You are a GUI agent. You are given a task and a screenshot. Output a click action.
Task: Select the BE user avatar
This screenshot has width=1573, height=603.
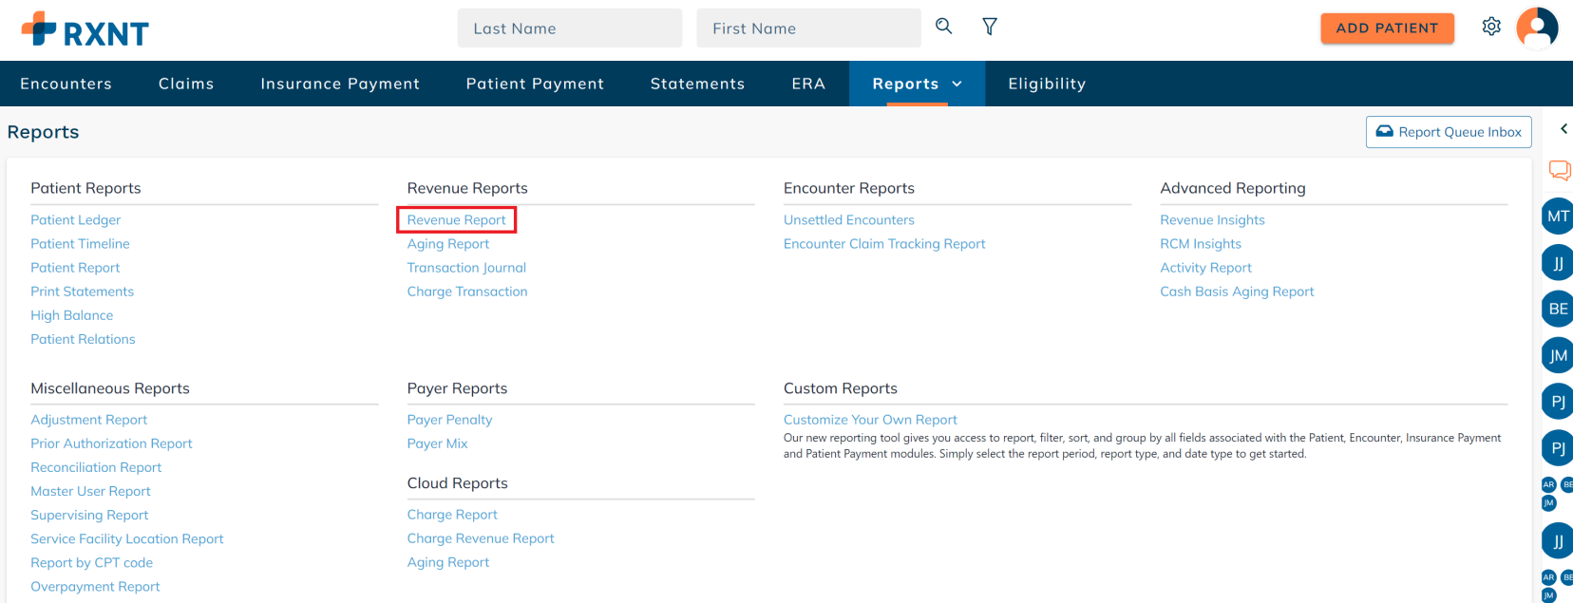point(1557,309)
